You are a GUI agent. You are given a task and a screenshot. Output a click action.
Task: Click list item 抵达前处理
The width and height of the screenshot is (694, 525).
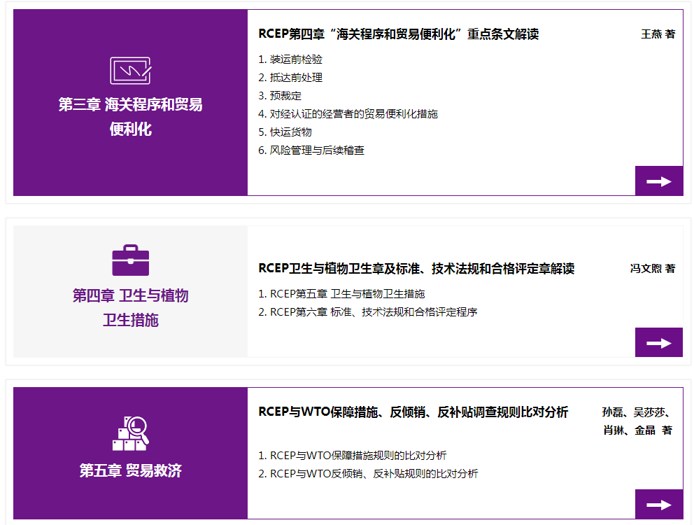pyautogui.click(x=290, y=78)
